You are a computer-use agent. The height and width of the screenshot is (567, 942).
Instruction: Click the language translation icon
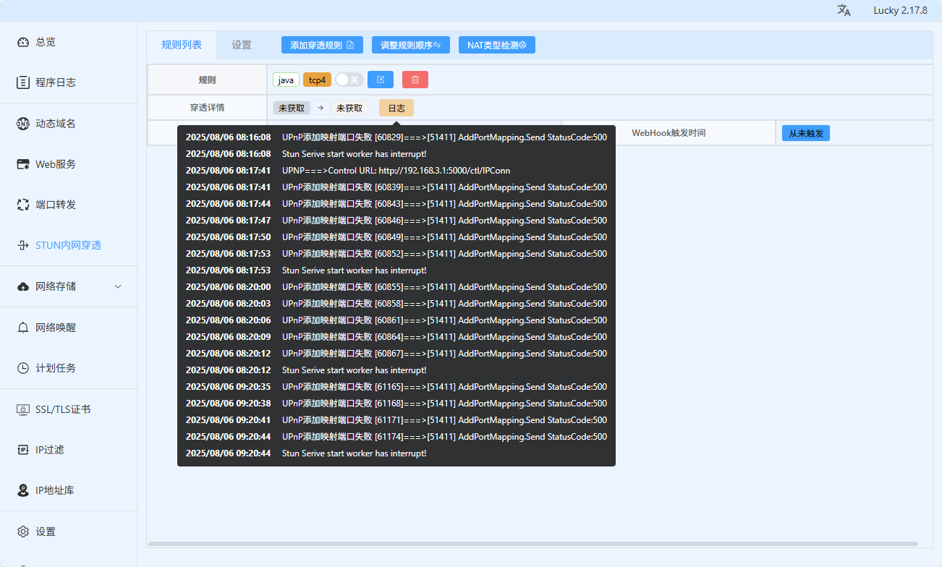(844, 10)
